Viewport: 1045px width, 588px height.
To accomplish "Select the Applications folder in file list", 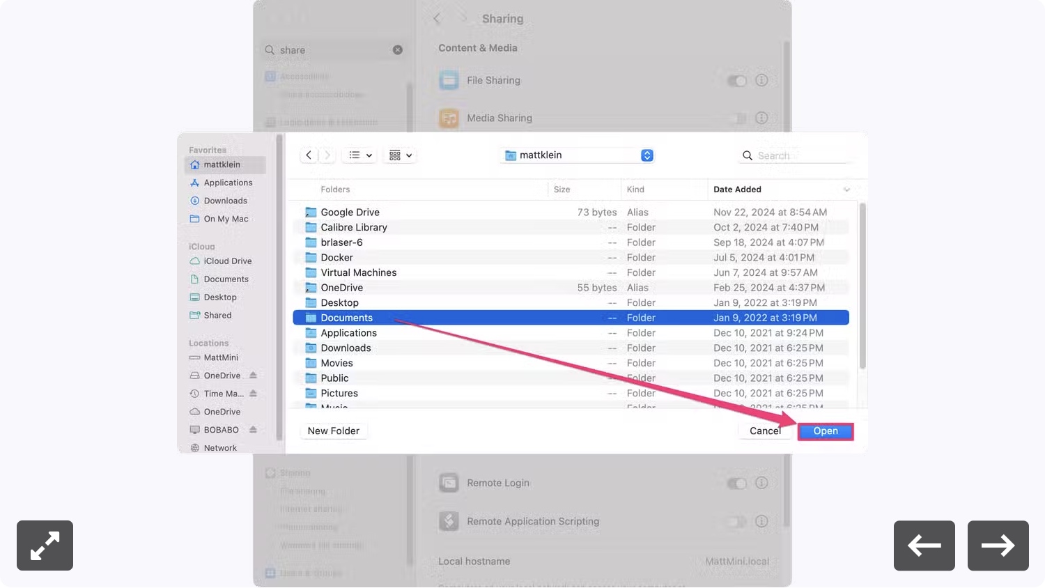I will 571,333.
